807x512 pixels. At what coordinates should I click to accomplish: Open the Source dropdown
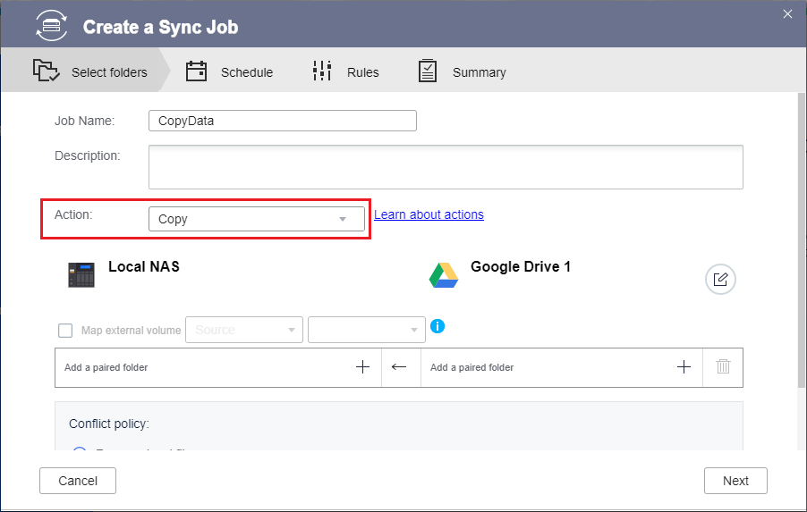[x=244, y=330]
